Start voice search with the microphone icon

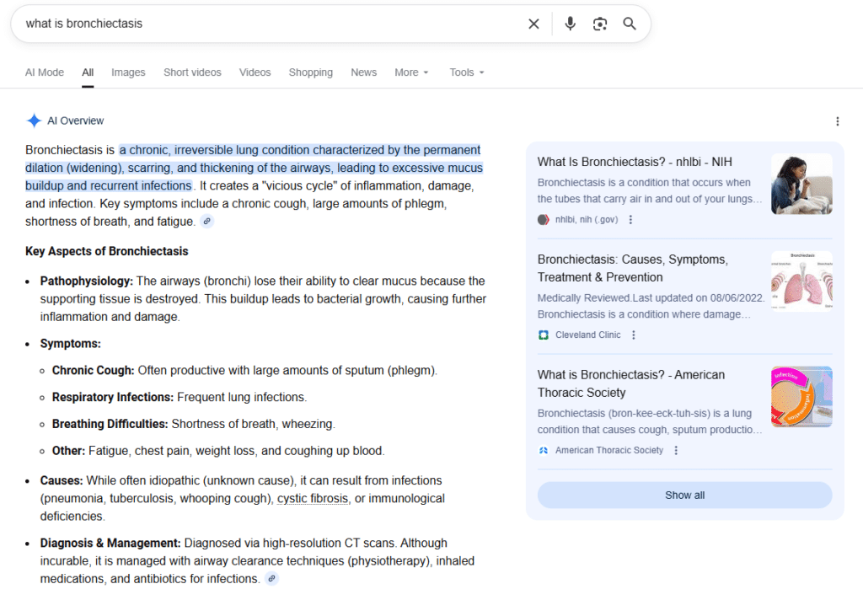pyautogui.click(x=571, y=24)
